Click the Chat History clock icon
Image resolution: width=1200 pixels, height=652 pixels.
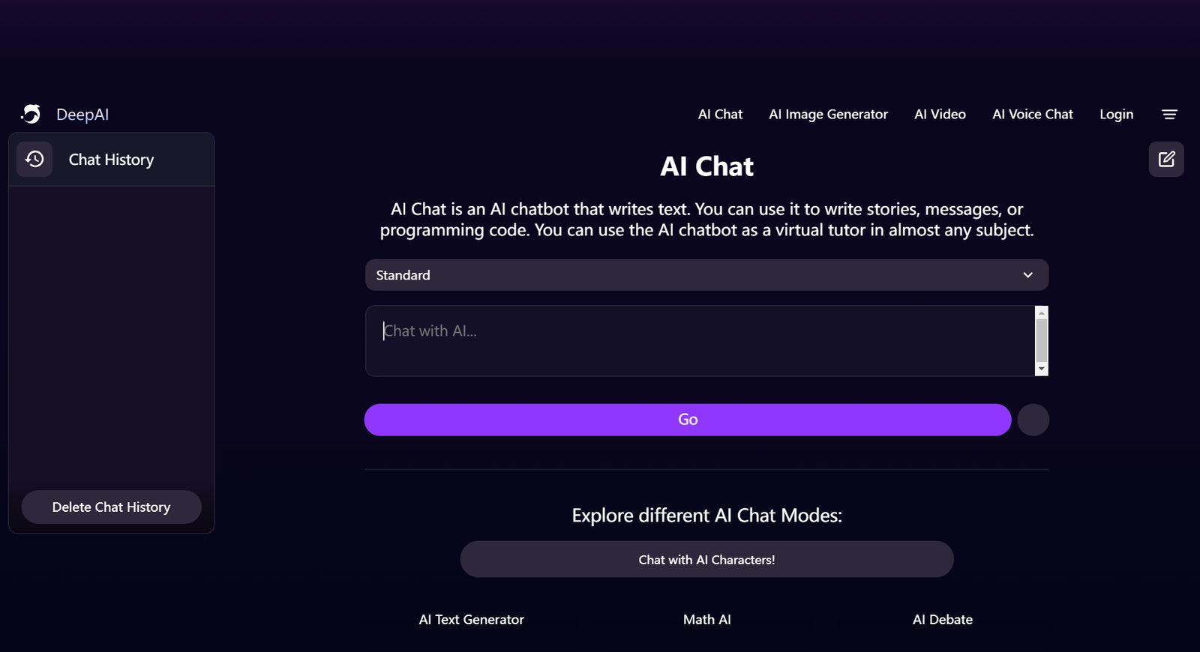pos(34,159)
